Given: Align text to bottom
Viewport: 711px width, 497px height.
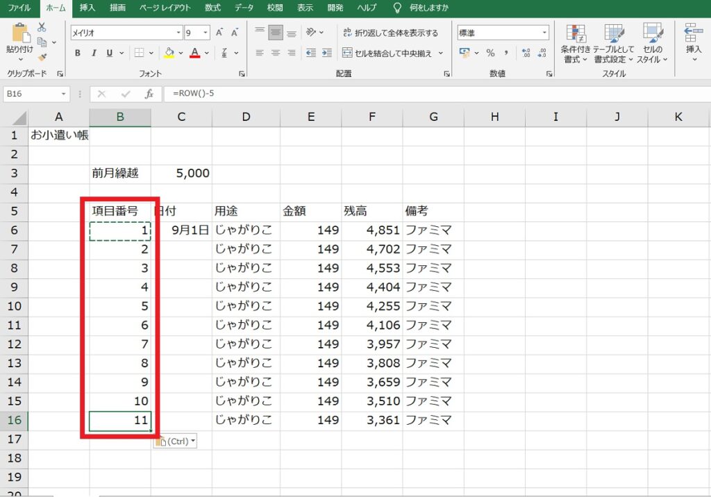Looking at the screenshot, I should pos(292,32).
